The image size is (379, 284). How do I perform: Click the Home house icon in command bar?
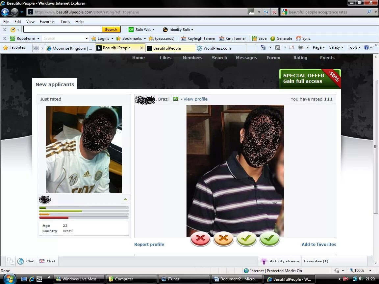tap(263, 47)
